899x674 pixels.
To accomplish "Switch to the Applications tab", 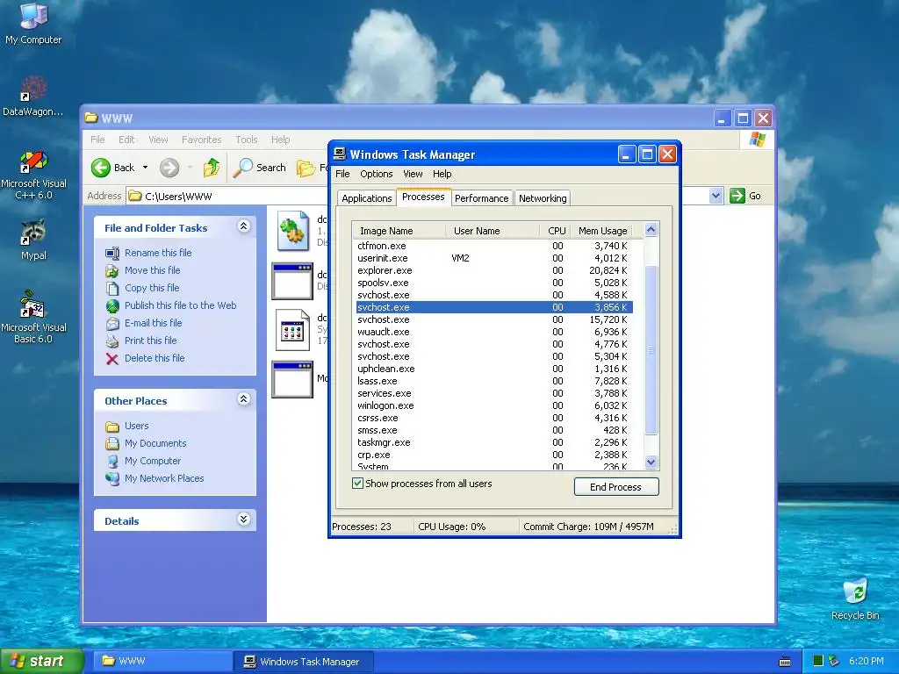I will (x=366, y=198).
